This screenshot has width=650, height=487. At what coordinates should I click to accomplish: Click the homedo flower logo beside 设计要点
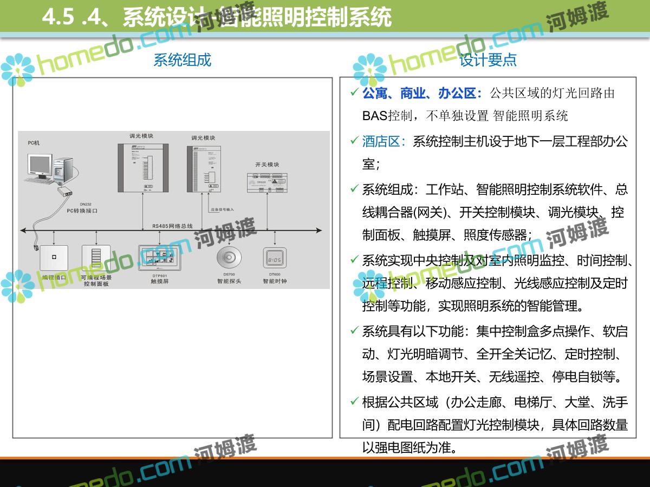[370, 70]
